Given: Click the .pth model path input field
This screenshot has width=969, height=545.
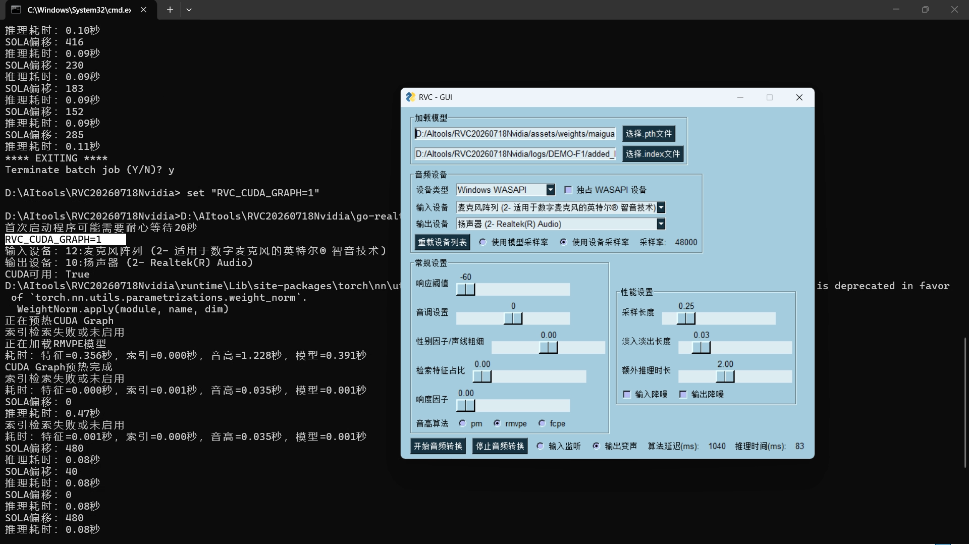Looking at the screenshot, I should [515, 134].
